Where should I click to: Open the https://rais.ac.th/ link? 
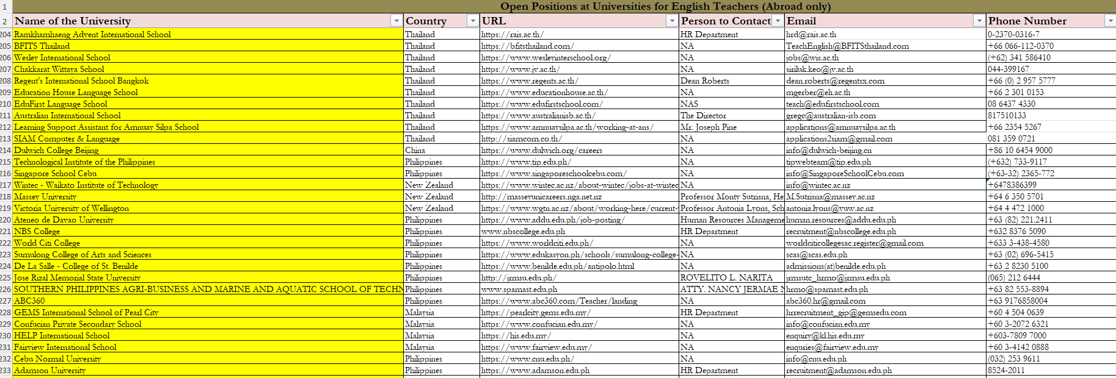point(512,35)
